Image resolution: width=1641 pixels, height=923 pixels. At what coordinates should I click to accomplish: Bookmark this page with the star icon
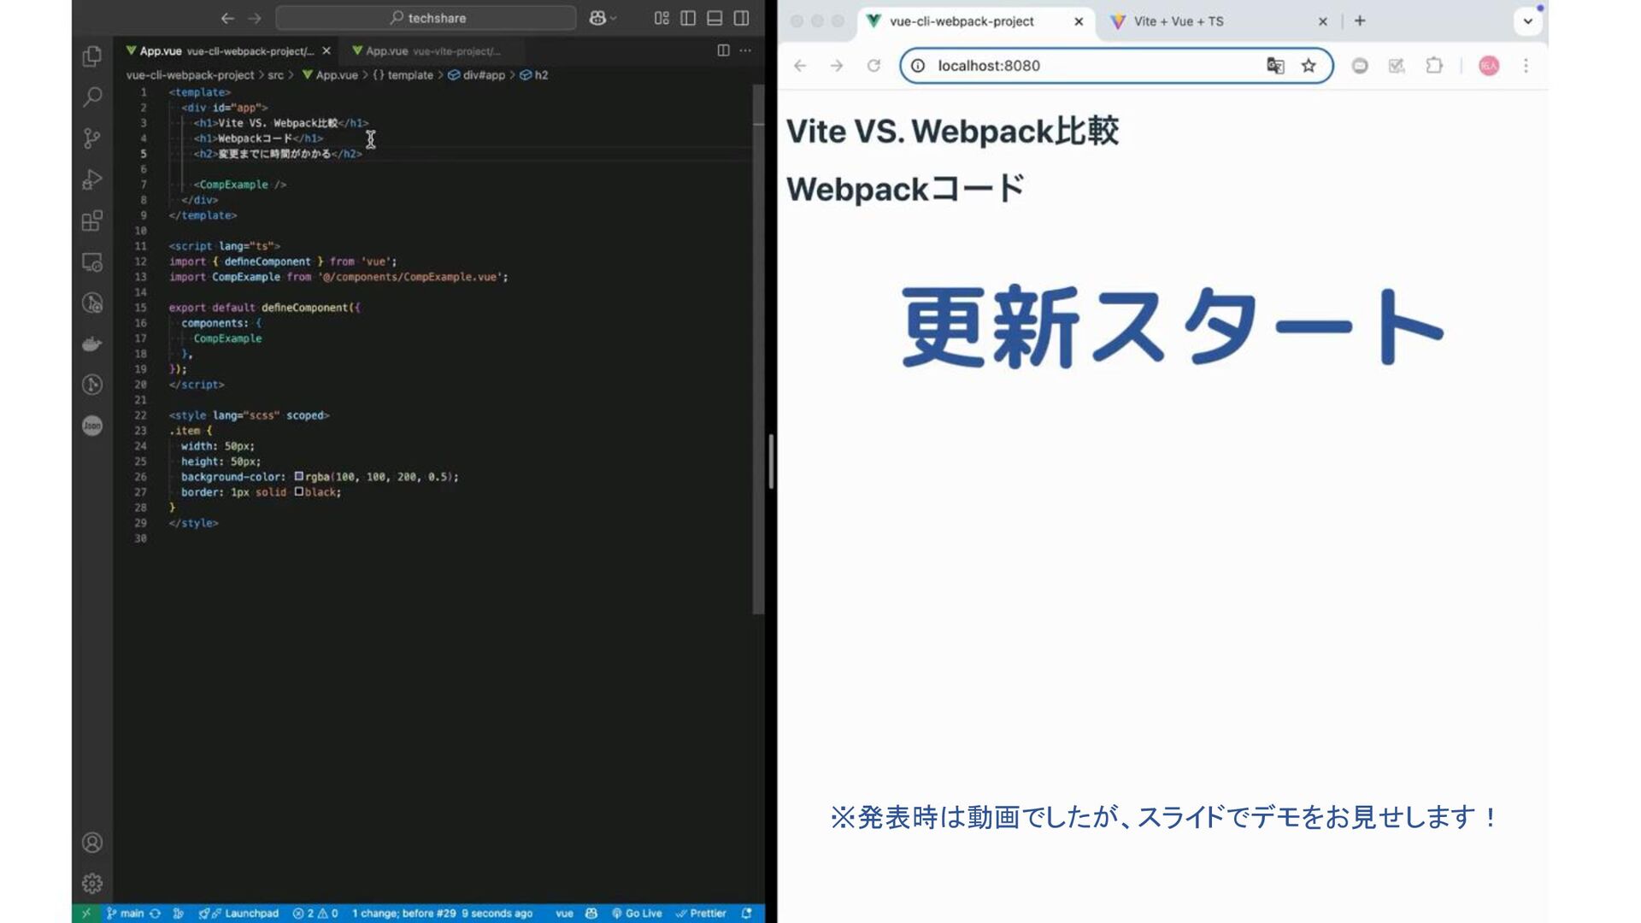coord(1309,66)
